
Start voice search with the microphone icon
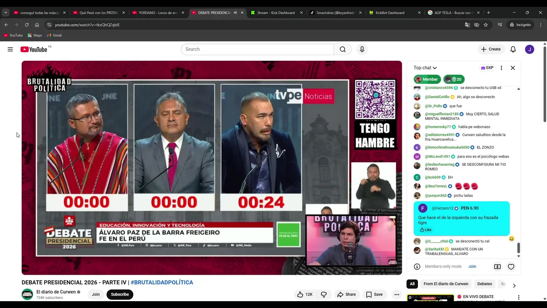pos(362,49)
